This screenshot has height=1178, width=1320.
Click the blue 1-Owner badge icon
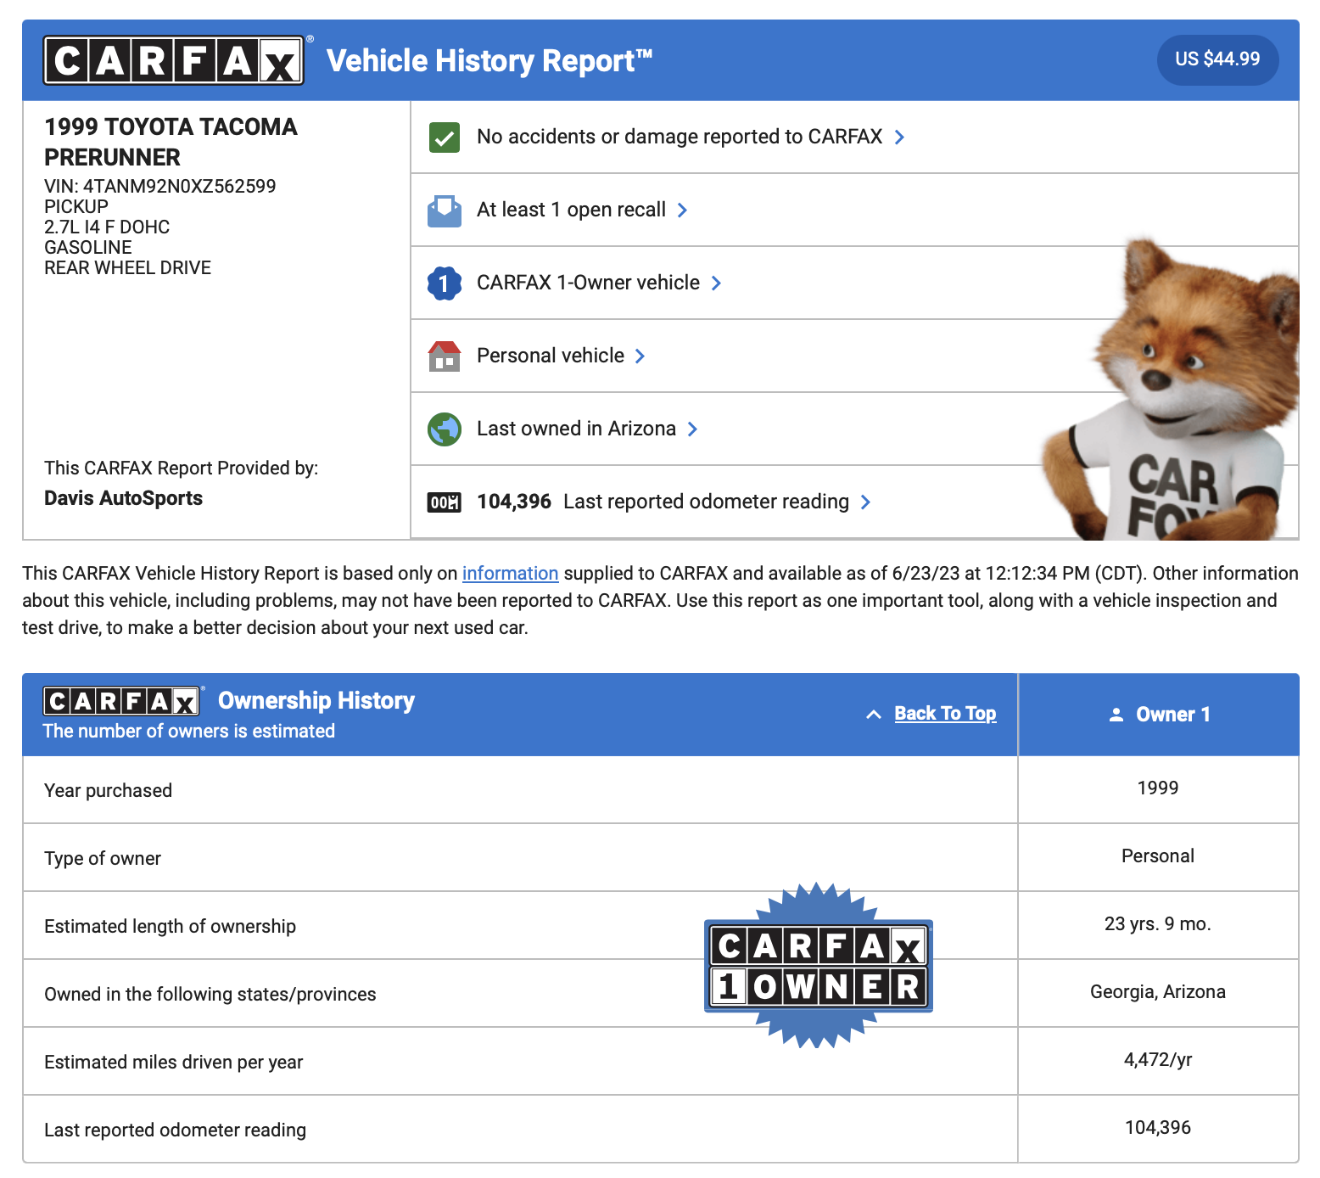tap(445, 283)
